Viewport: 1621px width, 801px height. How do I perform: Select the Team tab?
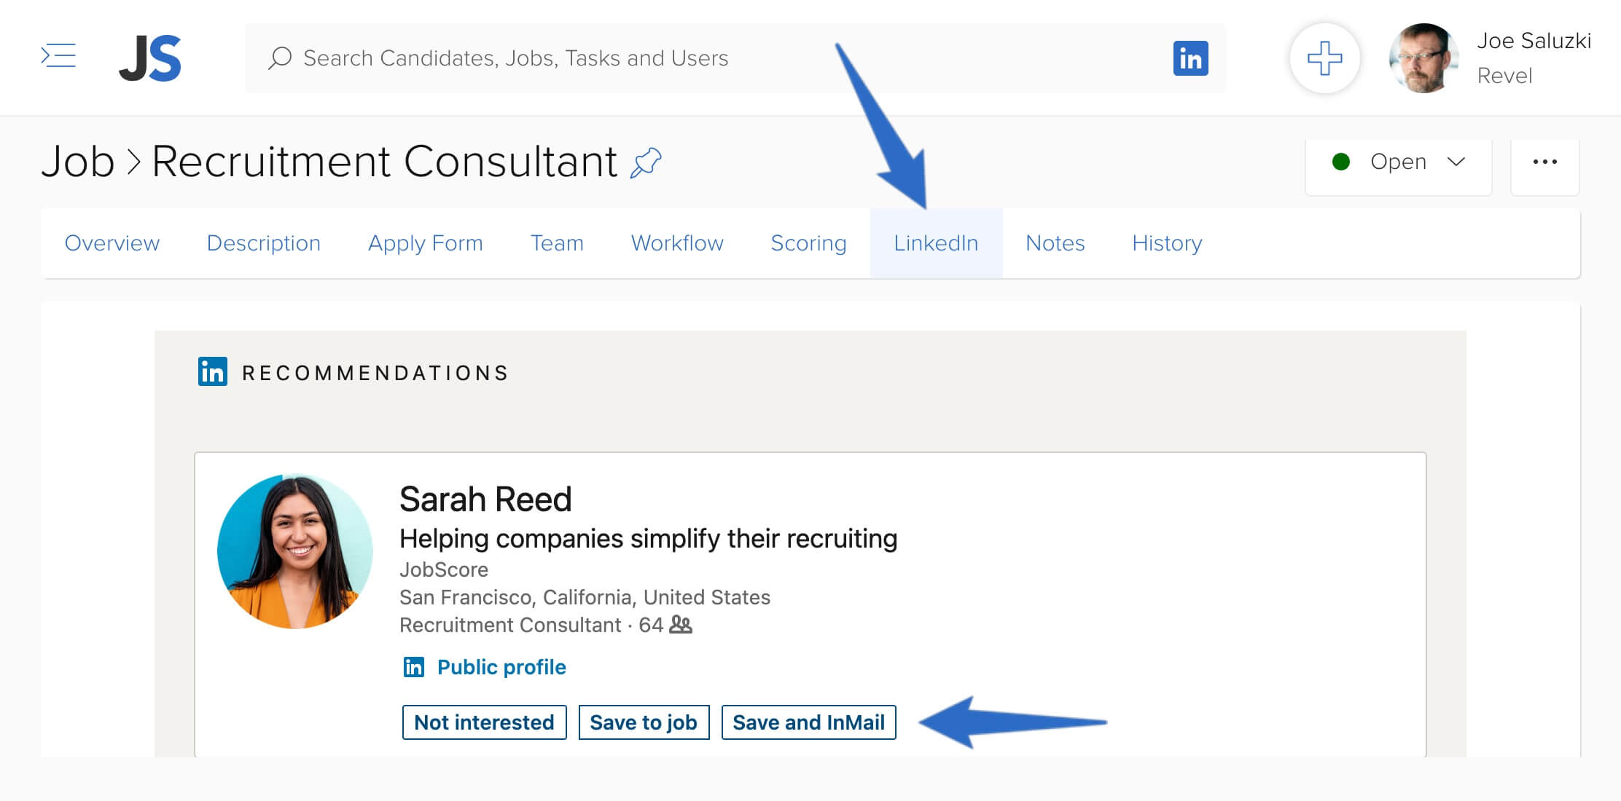[x=557, y=243]
